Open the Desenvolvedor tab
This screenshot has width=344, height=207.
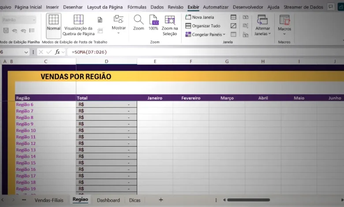coord(248,7)
